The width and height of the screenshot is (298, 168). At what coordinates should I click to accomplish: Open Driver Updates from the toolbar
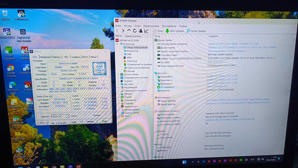click(196, 31)
